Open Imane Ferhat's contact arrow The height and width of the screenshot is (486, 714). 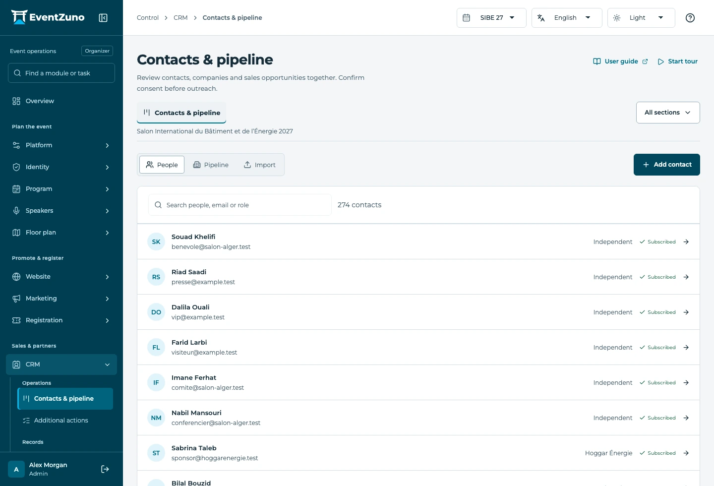click(686, 383)
